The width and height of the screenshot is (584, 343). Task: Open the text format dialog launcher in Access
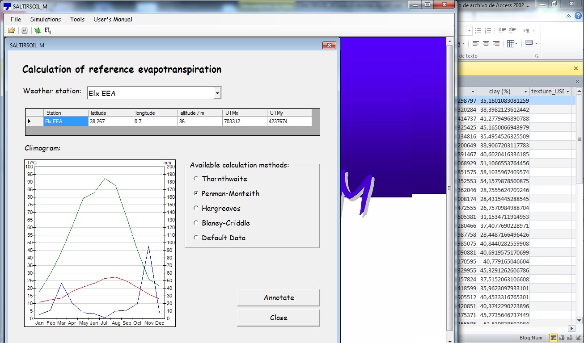pos(537,56)
